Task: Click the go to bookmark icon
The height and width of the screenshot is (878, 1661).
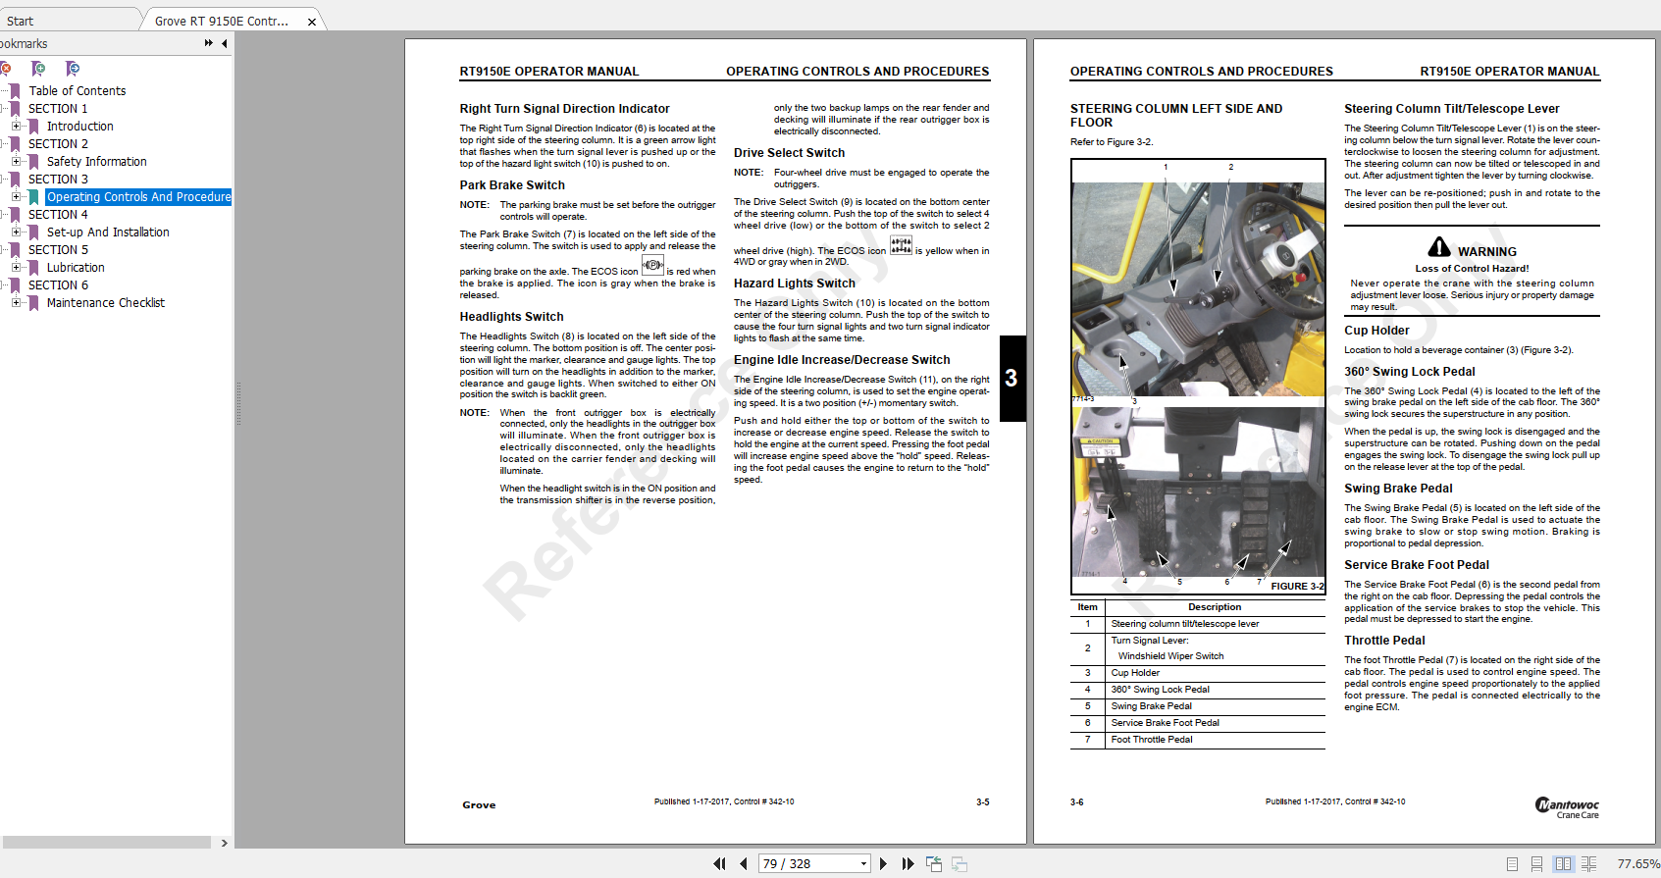Action: 73,69
